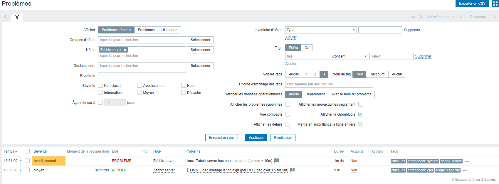Expand the time selector chevron near Dernière 1 heure

click(413, 17)
